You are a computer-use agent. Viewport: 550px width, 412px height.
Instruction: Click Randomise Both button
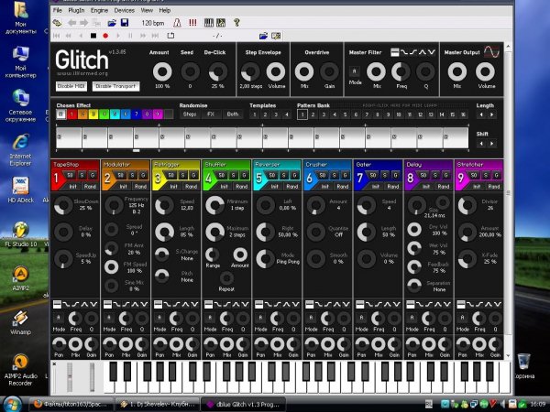(x=232, y=114)
